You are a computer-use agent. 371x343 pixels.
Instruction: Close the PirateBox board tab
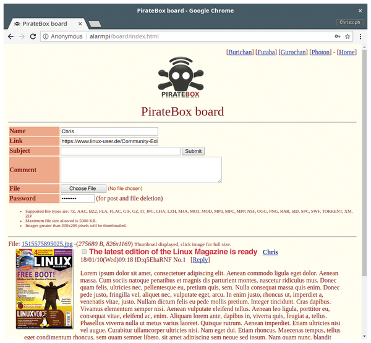(x=80, y=23)
